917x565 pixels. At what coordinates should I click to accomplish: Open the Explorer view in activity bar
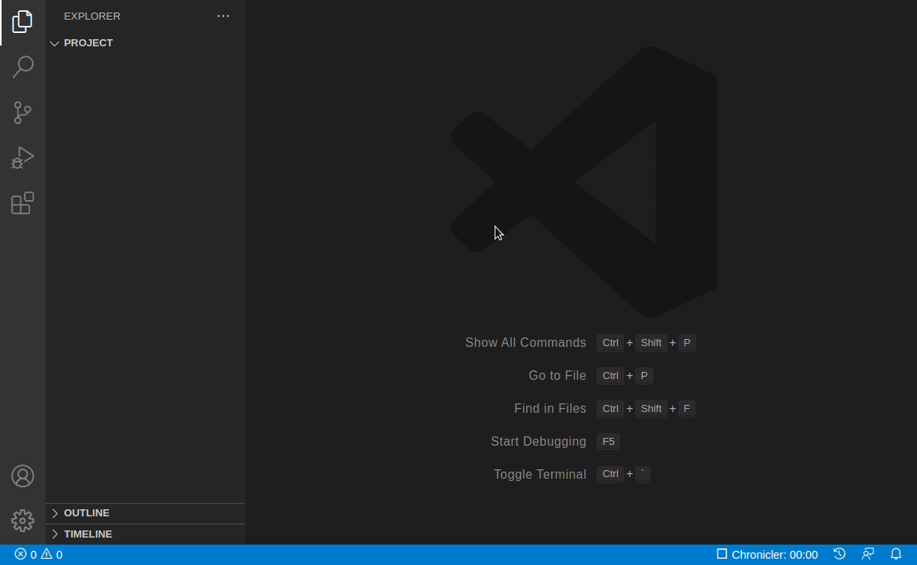(22, 22)
